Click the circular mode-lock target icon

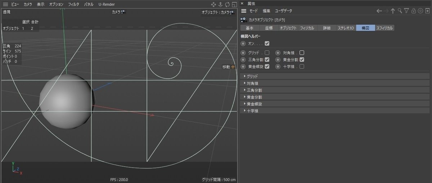(420, 11)
